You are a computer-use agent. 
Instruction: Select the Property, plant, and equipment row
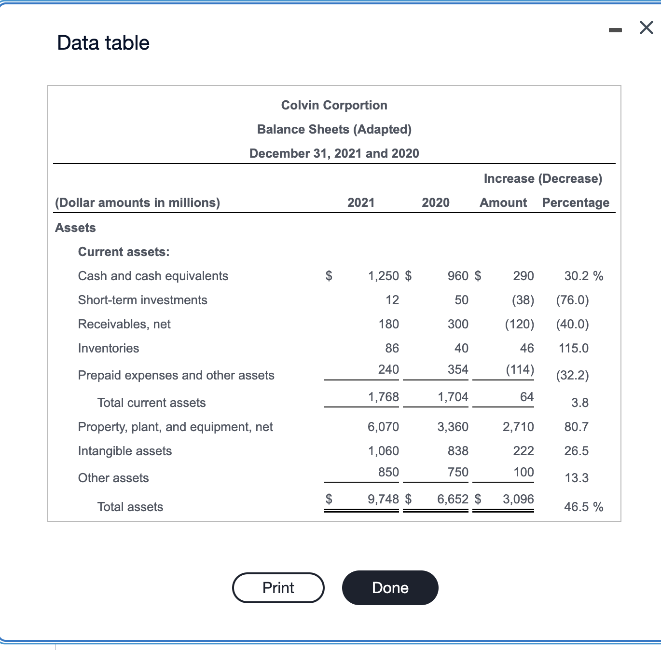coord(175,427)
